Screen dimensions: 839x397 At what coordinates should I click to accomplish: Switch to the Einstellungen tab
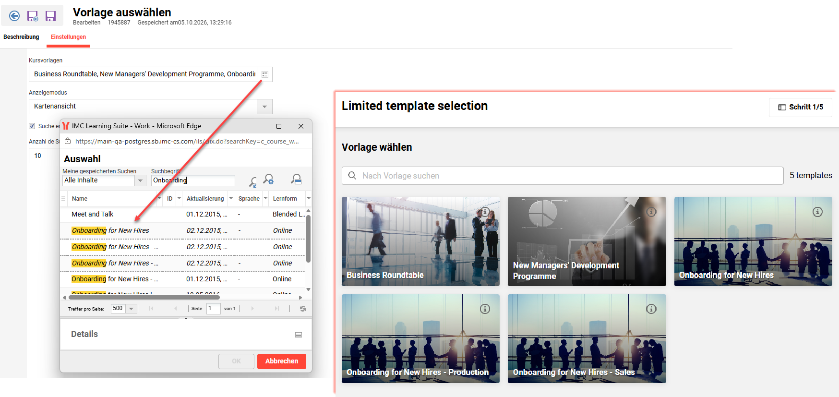click(69, 37)
